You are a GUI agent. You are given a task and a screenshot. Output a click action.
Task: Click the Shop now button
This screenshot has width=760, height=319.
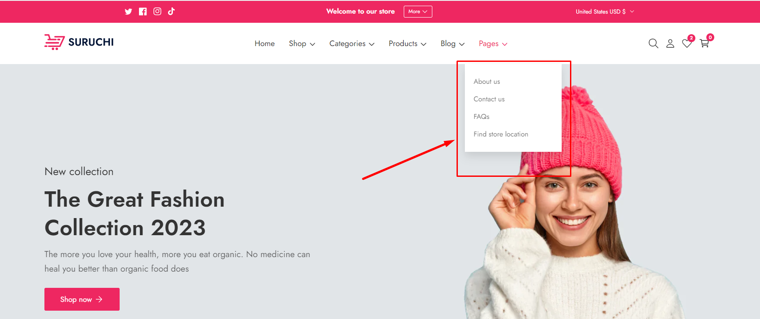tap(82, 299)
